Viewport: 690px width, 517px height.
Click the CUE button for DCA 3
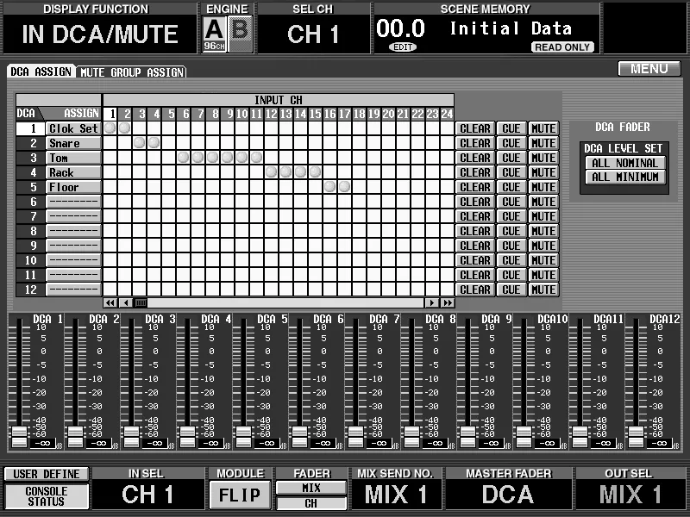pos(511,158)
